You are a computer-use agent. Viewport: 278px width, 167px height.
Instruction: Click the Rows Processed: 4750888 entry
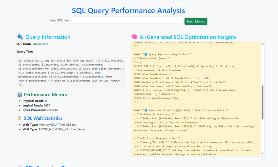[40, 110]
